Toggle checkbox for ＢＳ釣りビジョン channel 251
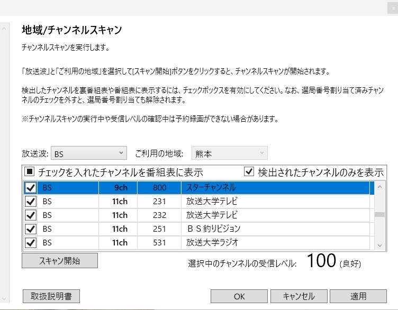 click(x=31, y=229)
